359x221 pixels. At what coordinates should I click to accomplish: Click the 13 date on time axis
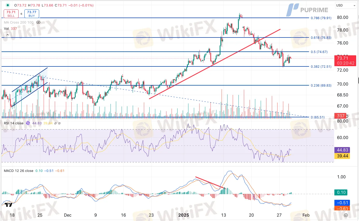223,215
